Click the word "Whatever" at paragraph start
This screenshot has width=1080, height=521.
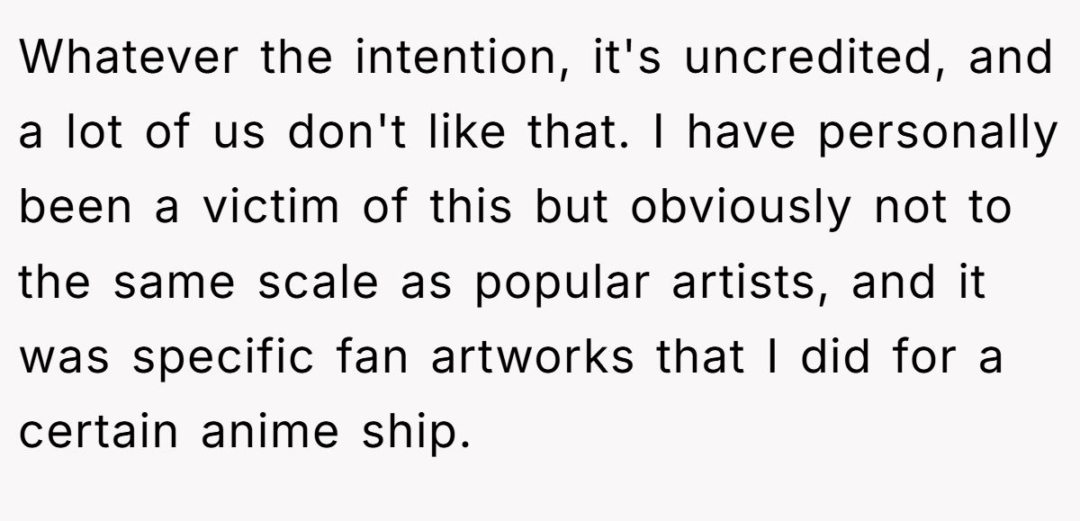[131, 58]
